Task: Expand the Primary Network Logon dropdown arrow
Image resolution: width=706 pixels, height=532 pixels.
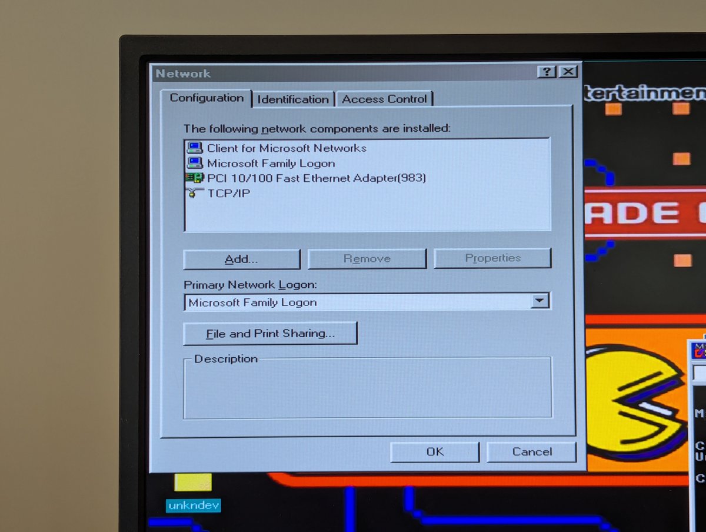Action: (x=540, y=301)
